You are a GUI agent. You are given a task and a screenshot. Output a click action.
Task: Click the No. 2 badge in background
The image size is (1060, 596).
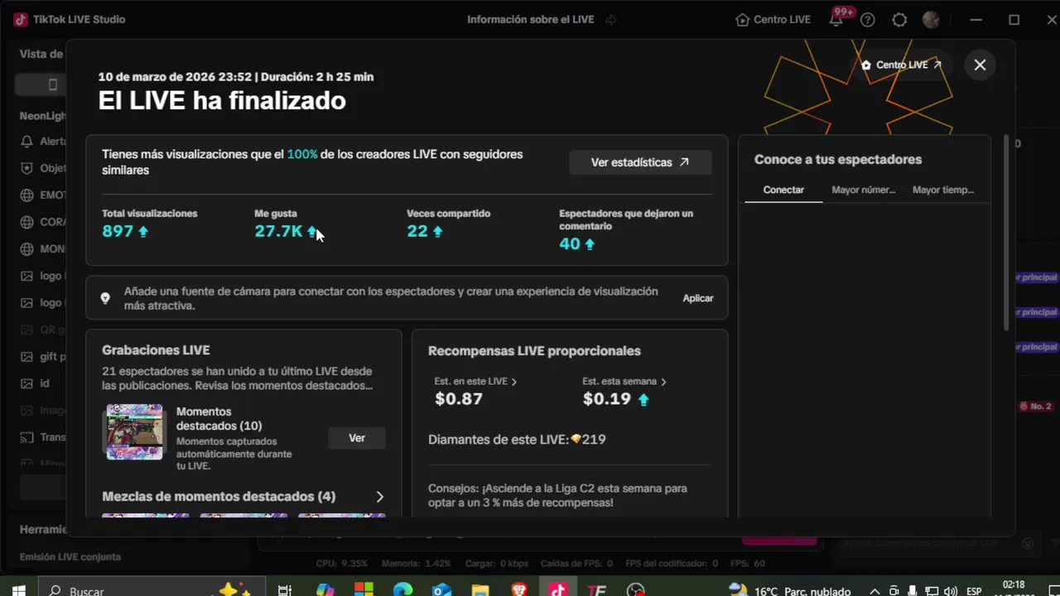[1035, 406]
